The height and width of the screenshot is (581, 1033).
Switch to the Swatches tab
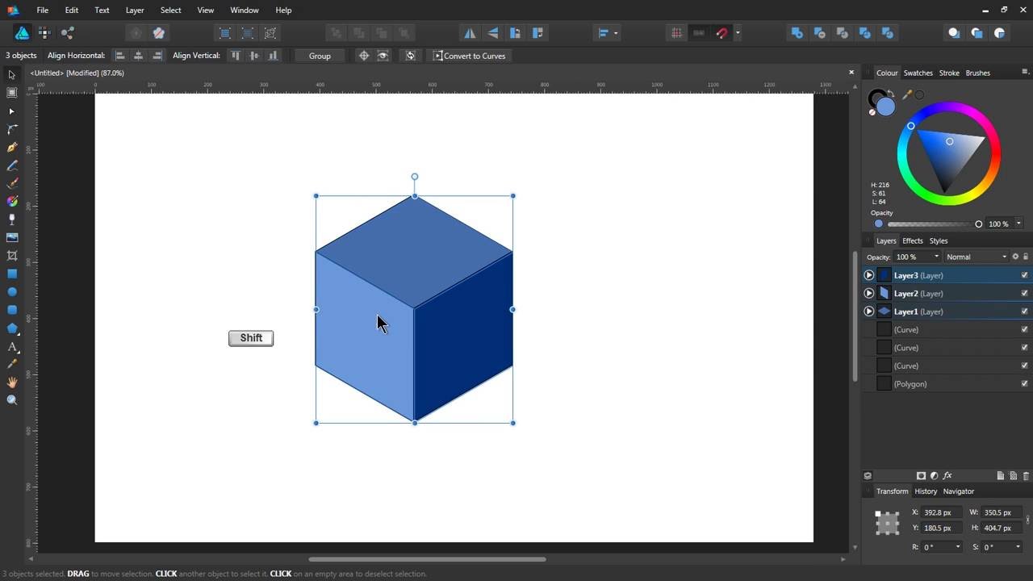[918, 73]
